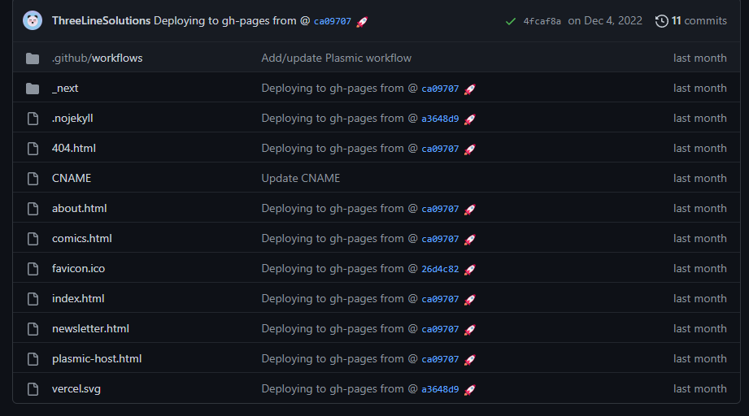
Task: Click the file icon next to favicon.ico
Action: click(33, 269)
